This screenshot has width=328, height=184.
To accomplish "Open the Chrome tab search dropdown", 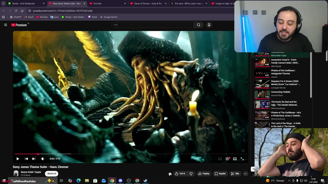I will pyautogui.click(x=3, y=4).
